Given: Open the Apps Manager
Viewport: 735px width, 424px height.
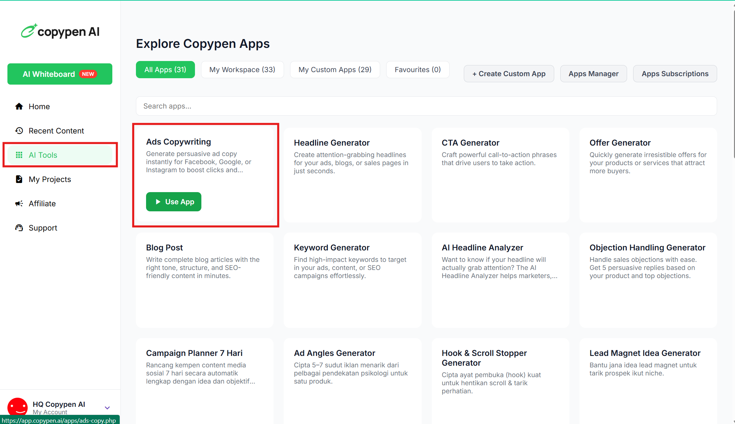Looking at the screenshot, I should coord(593,74).
